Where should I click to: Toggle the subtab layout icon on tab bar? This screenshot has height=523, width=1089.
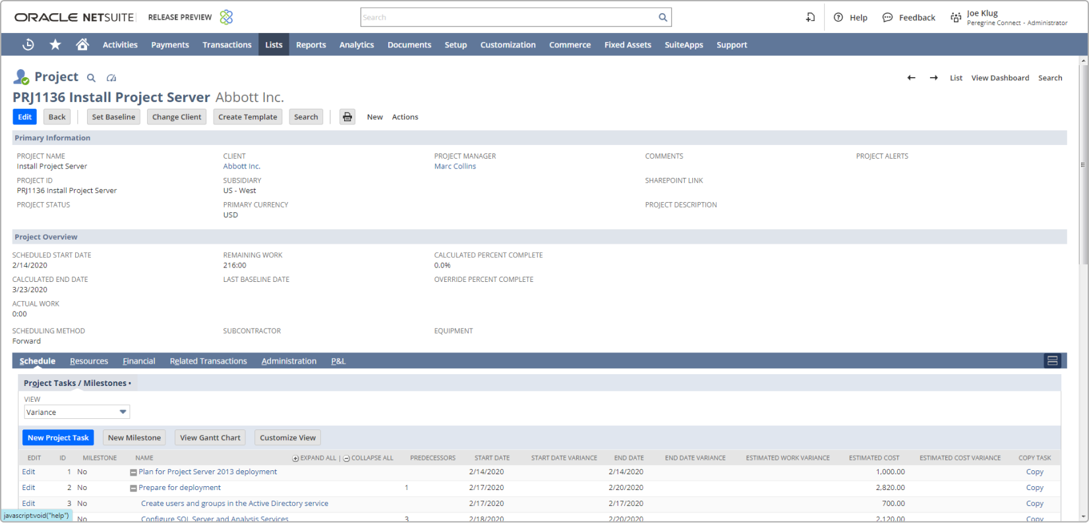click(1052, 361)
